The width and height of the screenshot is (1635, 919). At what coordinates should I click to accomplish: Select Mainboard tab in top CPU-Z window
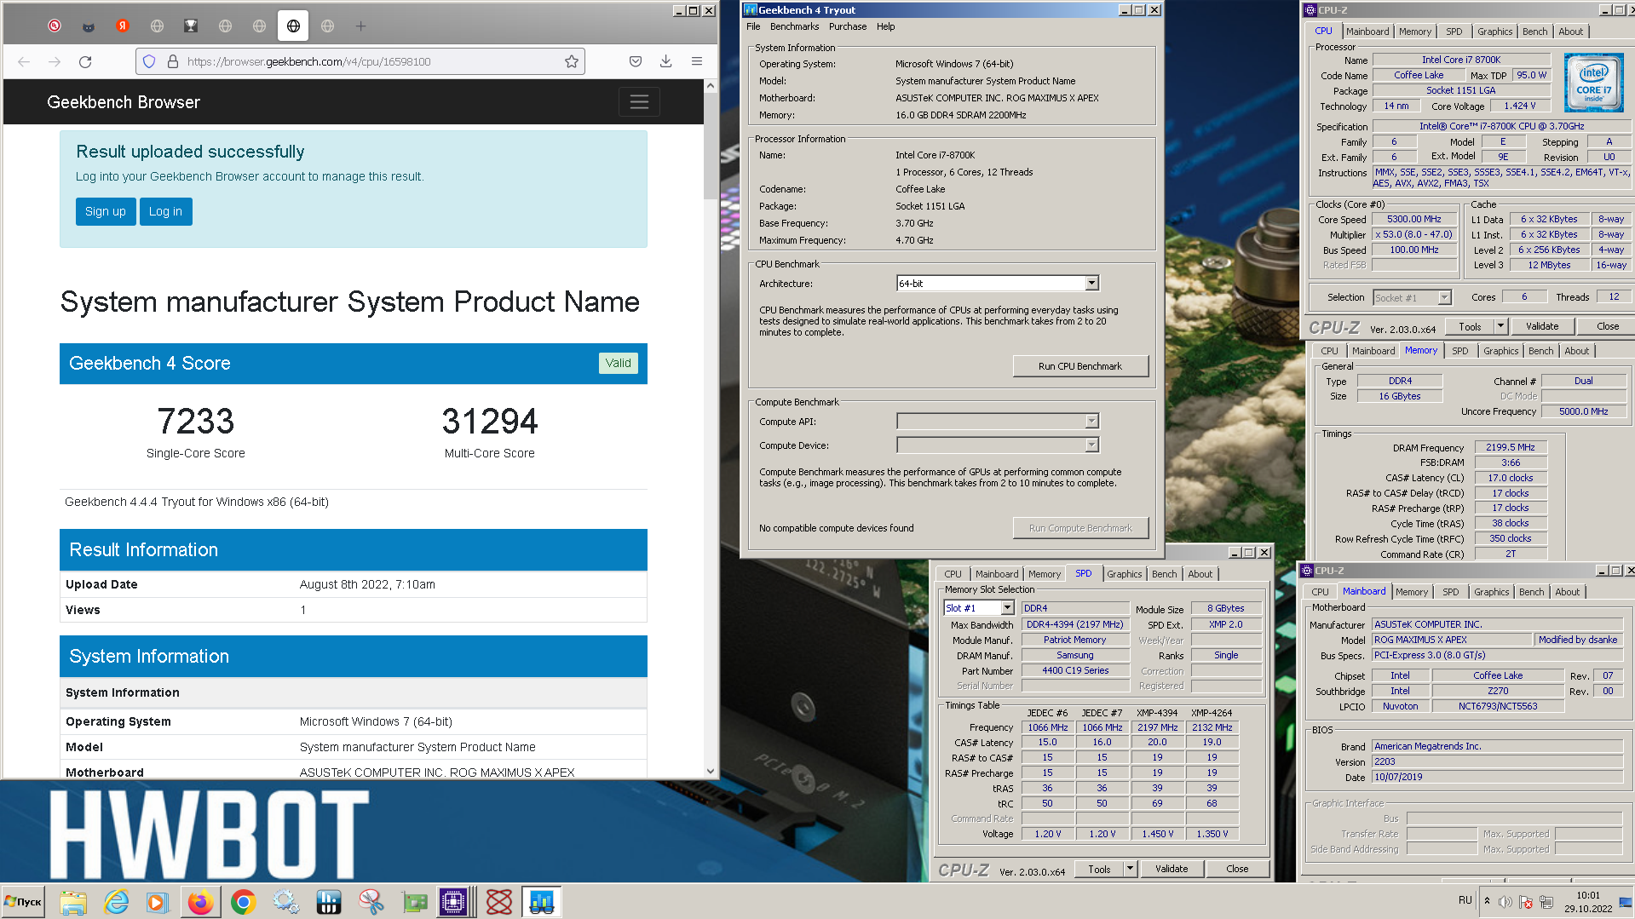coord(1367,32)
